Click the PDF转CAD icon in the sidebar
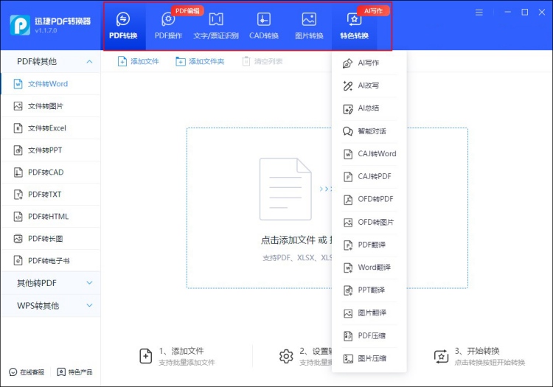The height and width of the screenshot is (387, 553). point(18,172)
